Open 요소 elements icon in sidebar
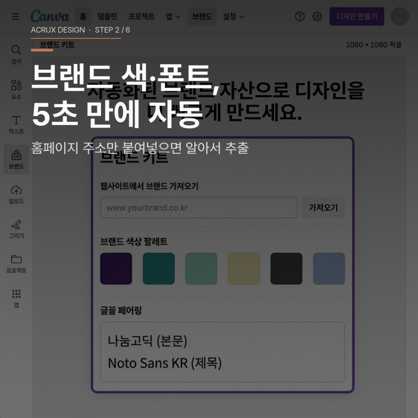The height and width of the screenshot is (418, 418). click(16, 89)
